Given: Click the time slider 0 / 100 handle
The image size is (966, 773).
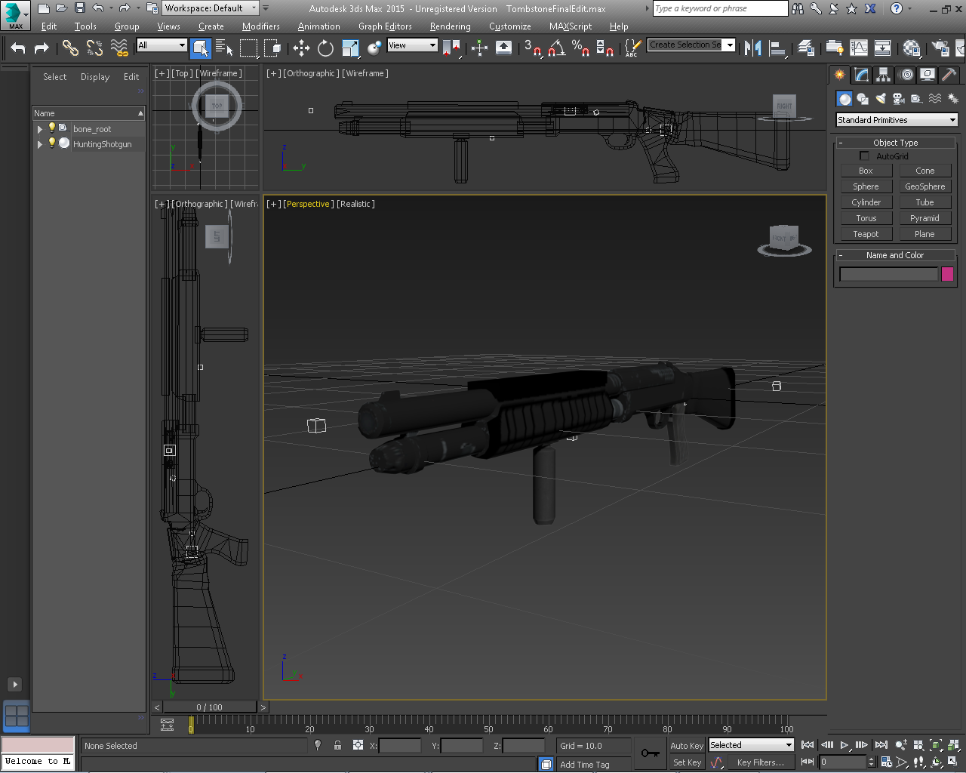Looking at the screenshot, I should coord(210,707).
